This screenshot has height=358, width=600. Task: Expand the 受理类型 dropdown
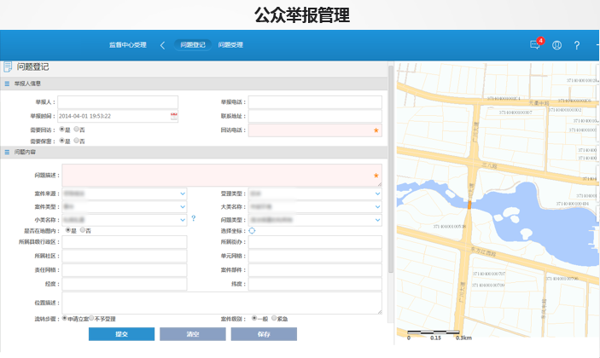377,193
